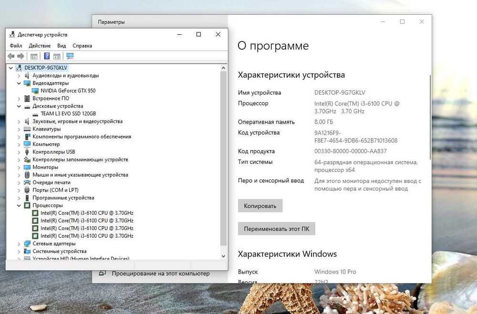Click the Клавиатуры keyboard icon

point(27,129)
